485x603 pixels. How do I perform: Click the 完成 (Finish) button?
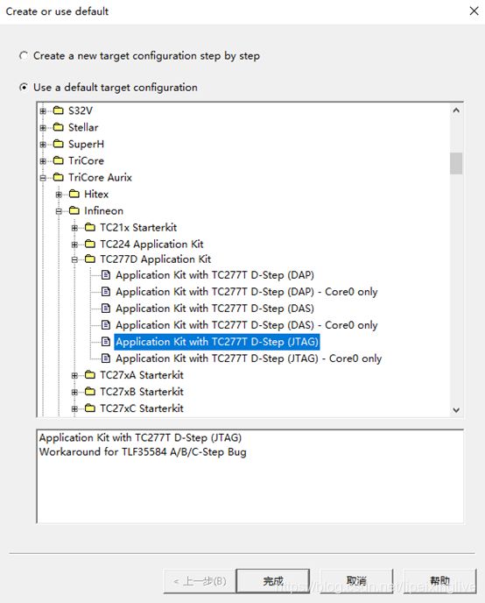point(273,581)
